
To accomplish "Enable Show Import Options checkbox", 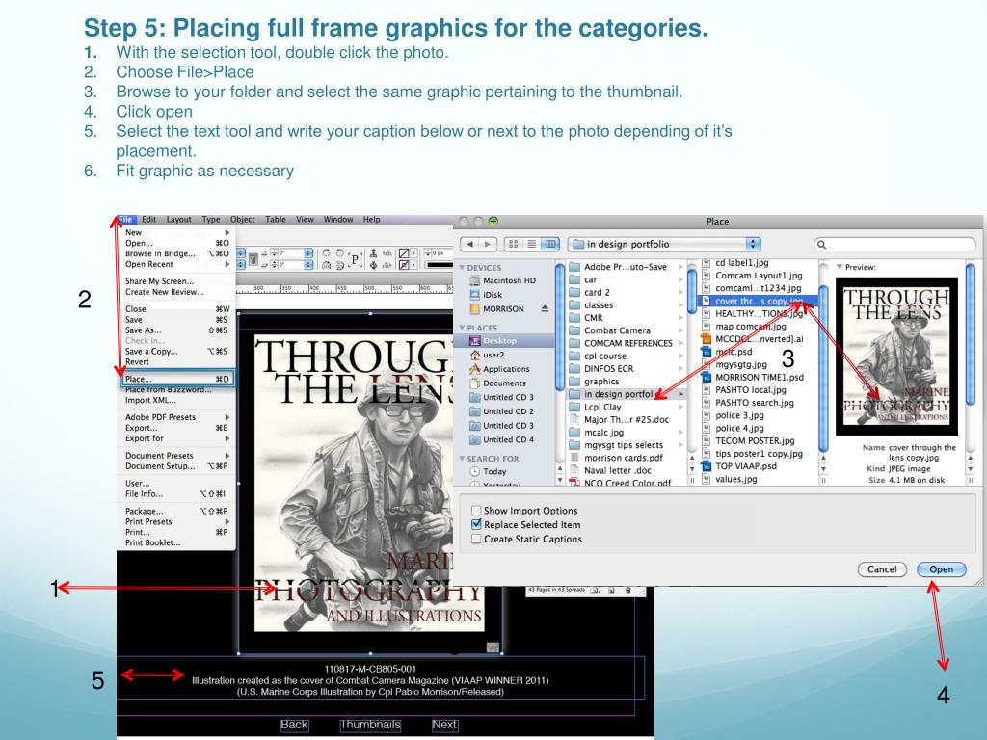I will click(x=476, y=511).
